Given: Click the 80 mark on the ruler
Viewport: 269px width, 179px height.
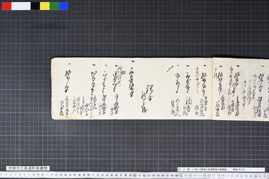Looking at the screenshot, I should 43,175.
